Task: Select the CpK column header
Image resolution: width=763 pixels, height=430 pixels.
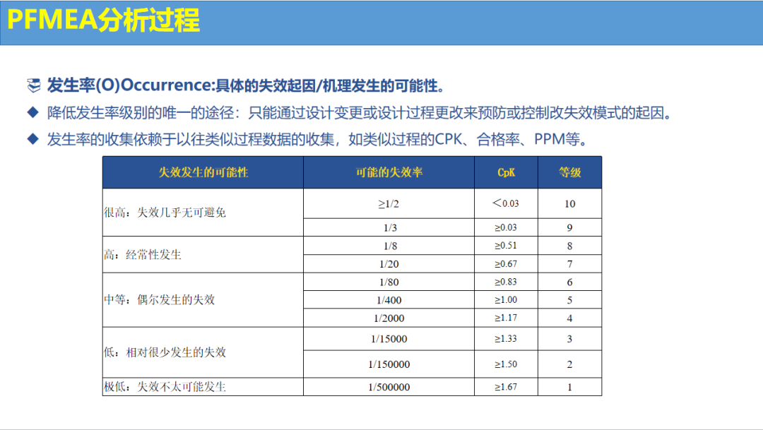Action: [x=506, y=172]
